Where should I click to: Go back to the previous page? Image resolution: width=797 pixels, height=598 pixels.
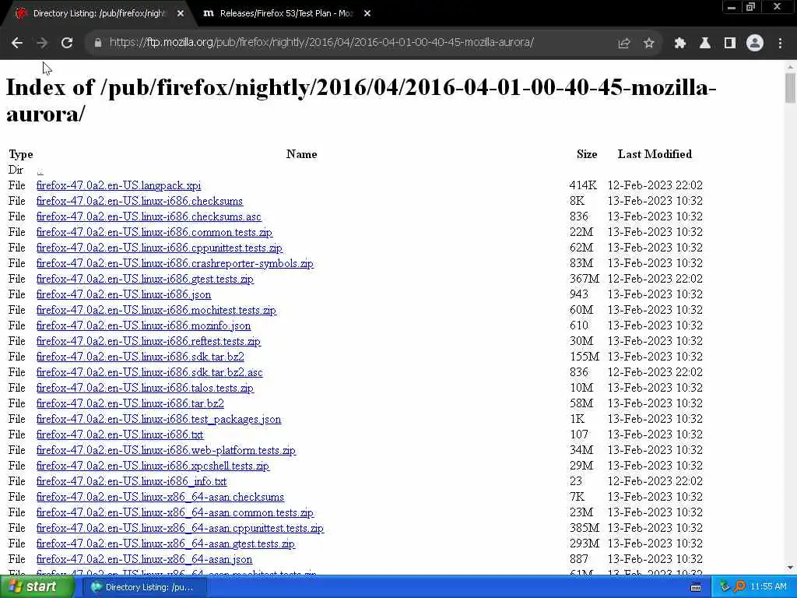[17, 43]
